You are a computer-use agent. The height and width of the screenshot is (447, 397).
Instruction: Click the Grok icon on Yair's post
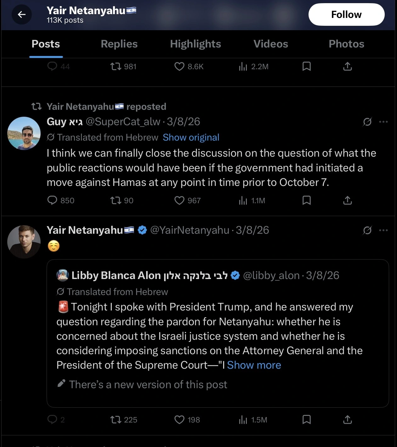pyautogui.click(x=367, y=231)
